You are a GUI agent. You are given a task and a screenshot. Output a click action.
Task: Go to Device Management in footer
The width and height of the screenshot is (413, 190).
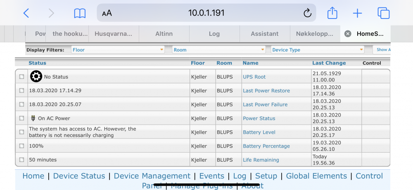coord(152,176)
